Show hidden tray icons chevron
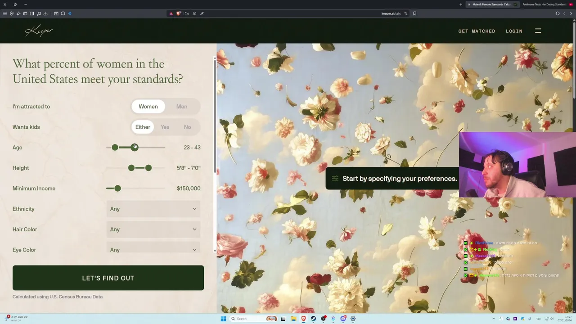The image size is (576, 324). tap(494, 319)
